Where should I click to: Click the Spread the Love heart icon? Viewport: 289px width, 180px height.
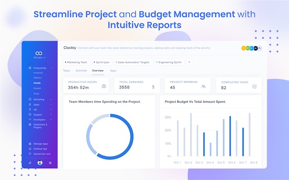coord(30,154)
